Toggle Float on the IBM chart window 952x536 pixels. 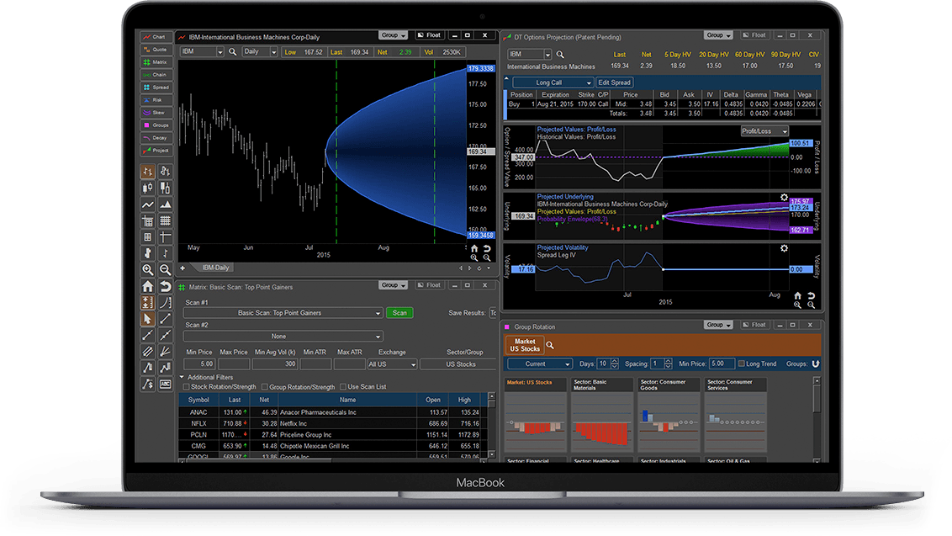pyautogui.click(x=429, y=35)
